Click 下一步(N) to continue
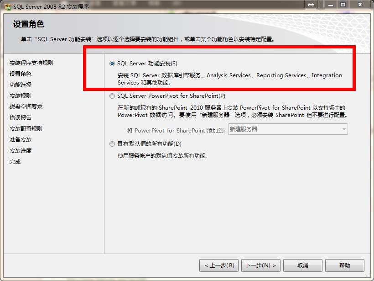 pyautogui.click(x=261, y=265)
